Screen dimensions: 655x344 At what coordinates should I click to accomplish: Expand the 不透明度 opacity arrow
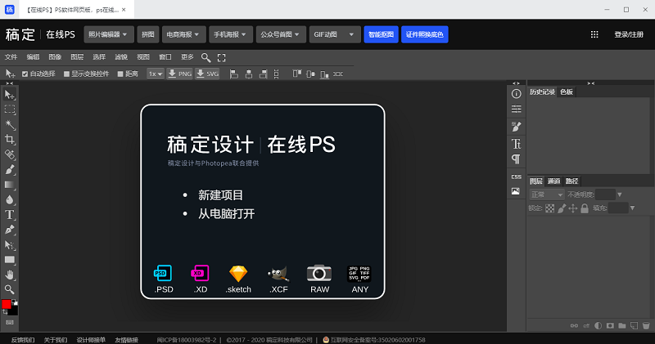coord(620,194)
